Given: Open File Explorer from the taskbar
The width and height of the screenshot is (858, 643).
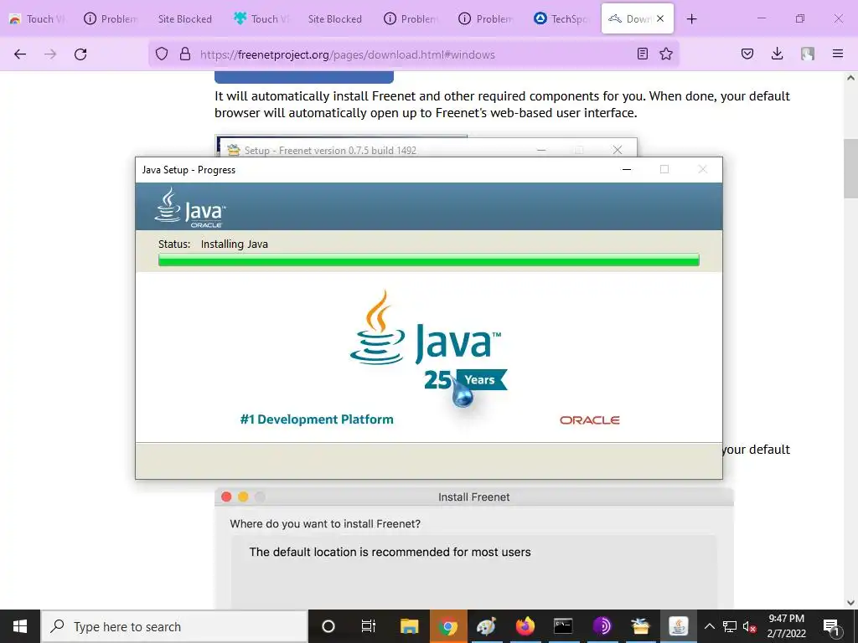Looking at the screenshot, I should pos(409,626).
